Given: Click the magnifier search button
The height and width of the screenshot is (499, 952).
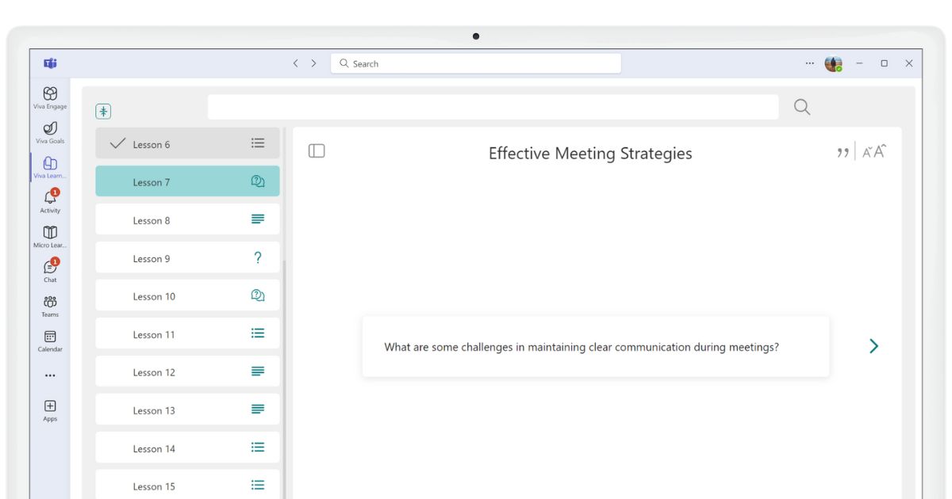Looking at the screenshot, I should coord(802,107).
